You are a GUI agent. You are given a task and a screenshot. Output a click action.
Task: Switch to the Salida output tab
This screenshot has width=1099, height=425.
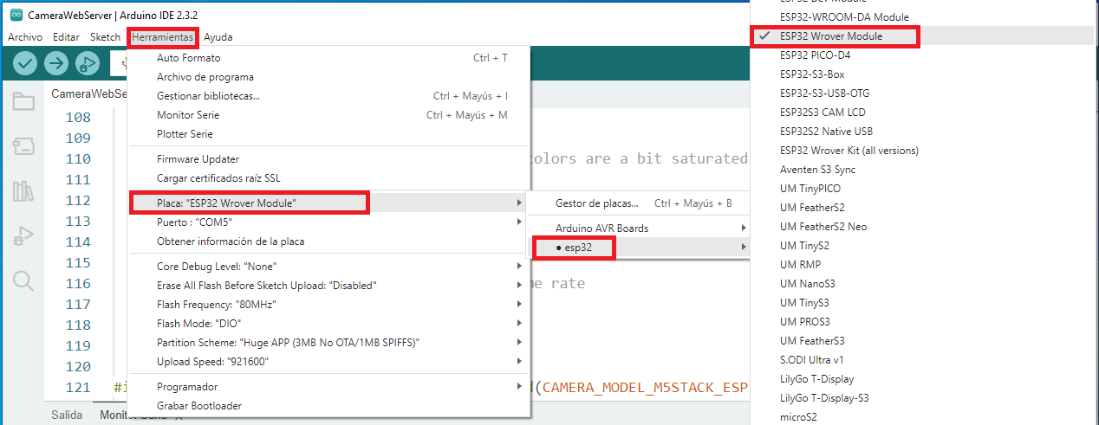click(66, 415)
